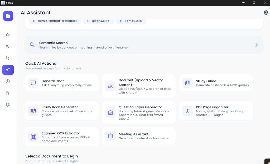The image size is (270, 164).
Task: Click the settings gear at top right
Action: [x=266, y=13]
